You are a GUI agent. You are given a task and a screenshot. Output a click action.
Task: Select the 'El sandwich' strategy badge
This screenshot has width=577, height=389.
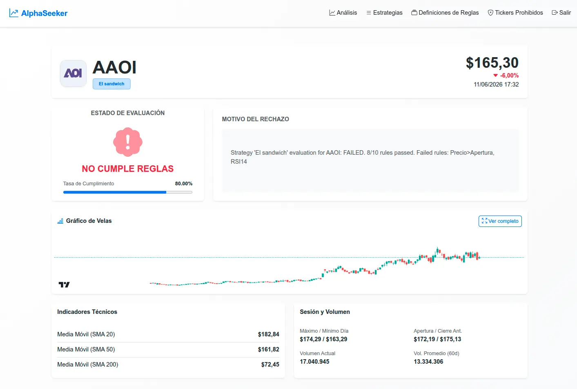pos(111,84)
